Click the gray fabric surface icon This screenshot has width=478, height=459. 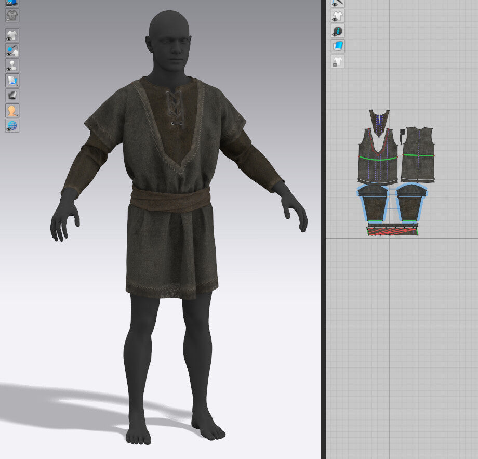coord(12,96)
